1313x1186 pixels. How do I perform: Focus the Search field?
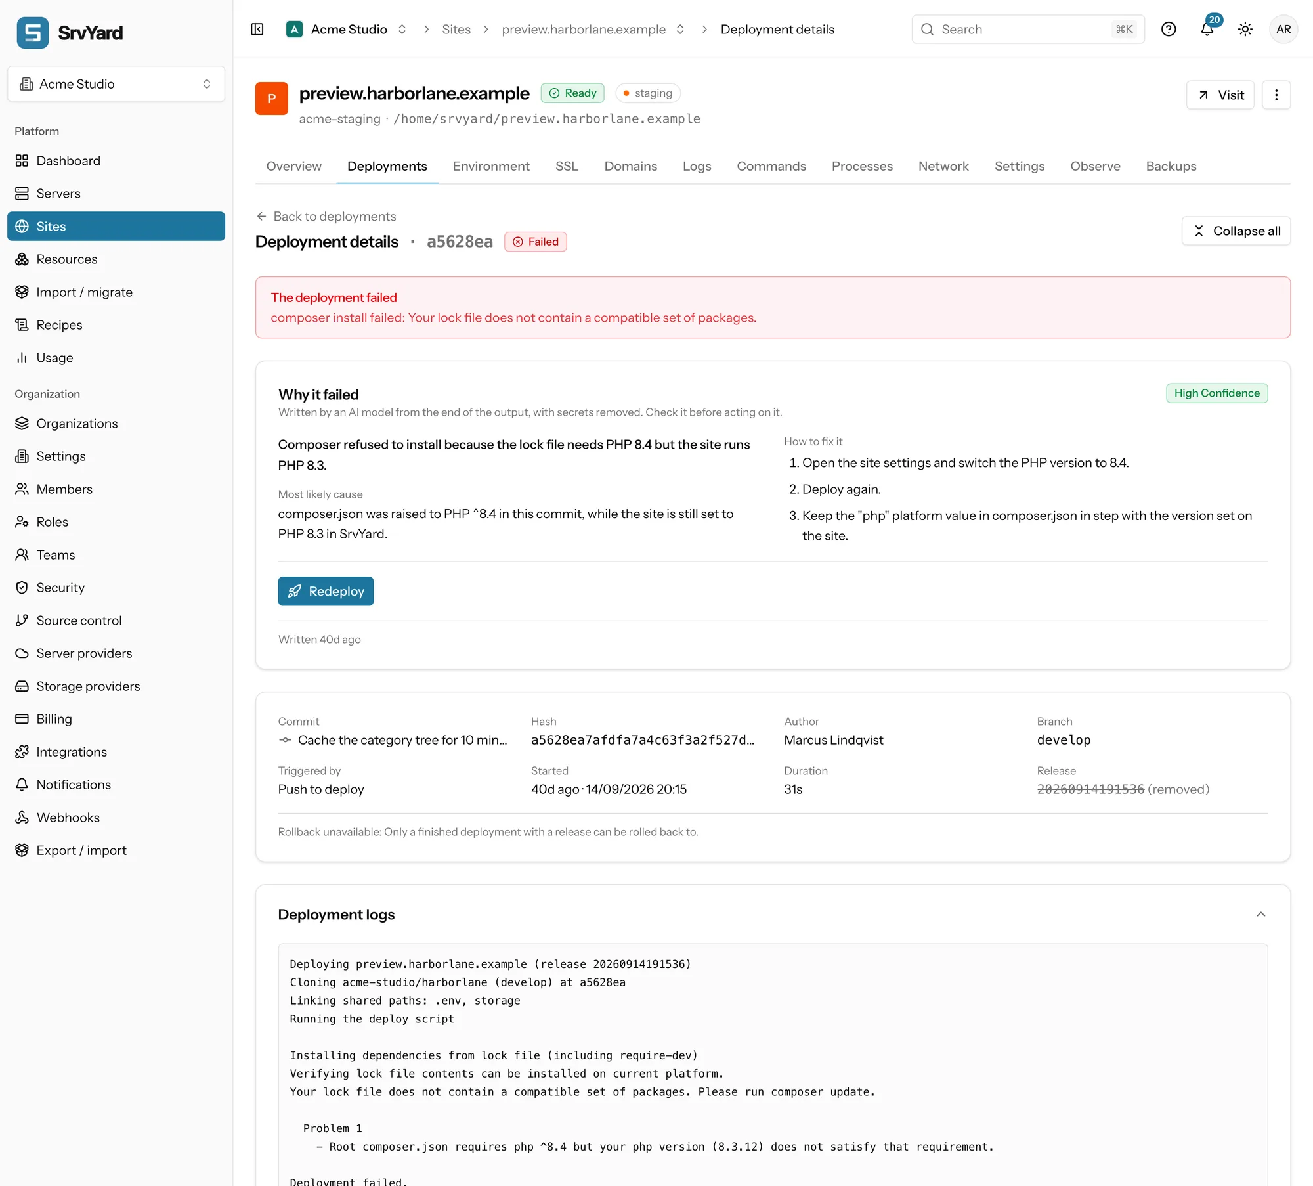1028,30
